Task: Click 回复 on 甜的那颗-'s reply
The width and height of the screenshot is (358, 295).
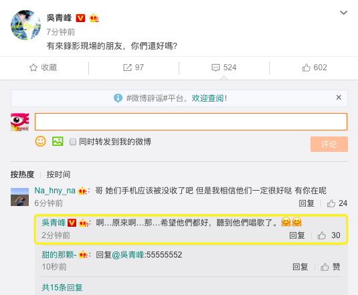Action: [300, 267]
